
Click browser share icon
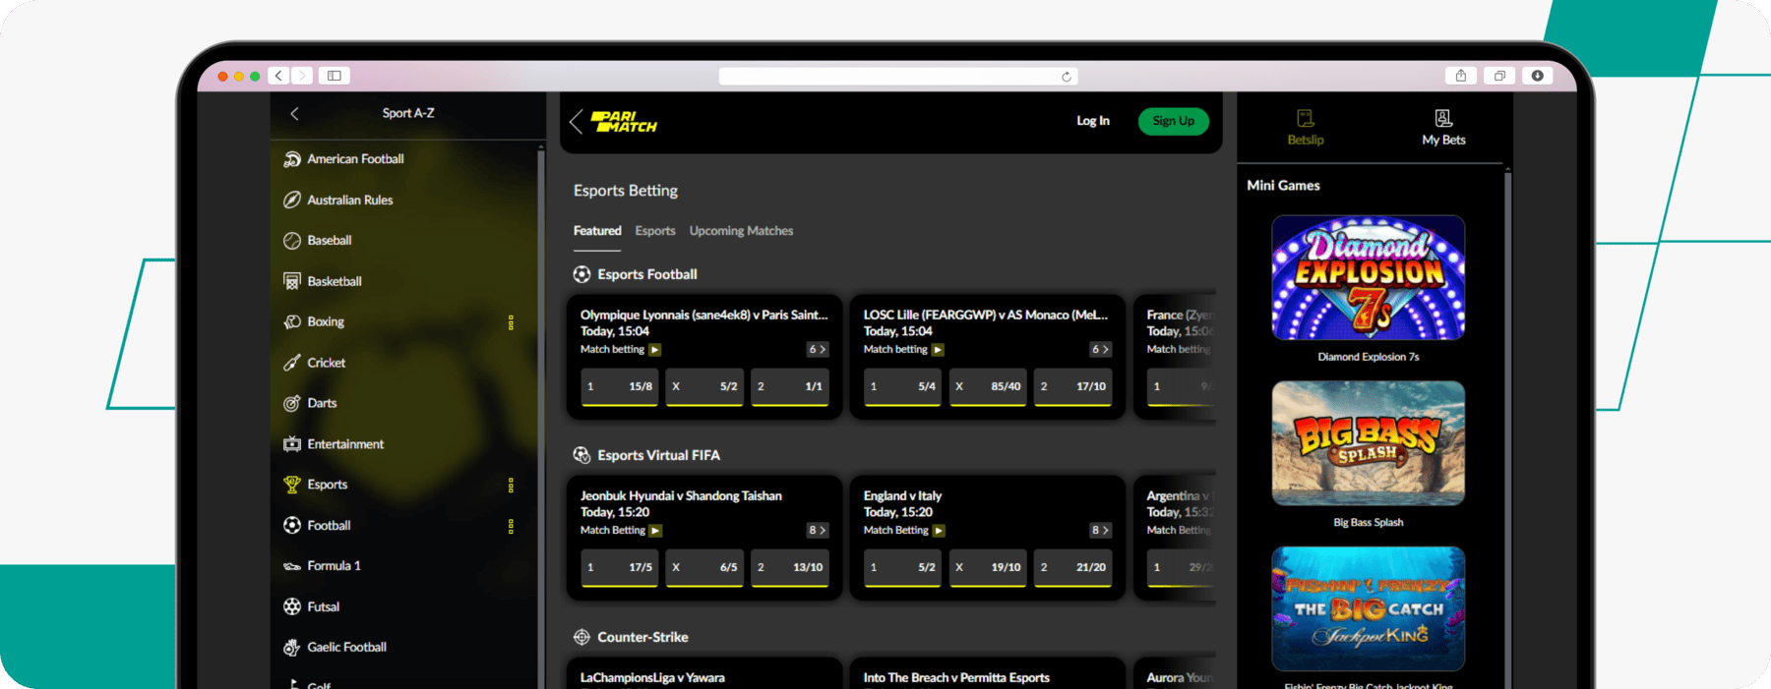pos(1461,76)
